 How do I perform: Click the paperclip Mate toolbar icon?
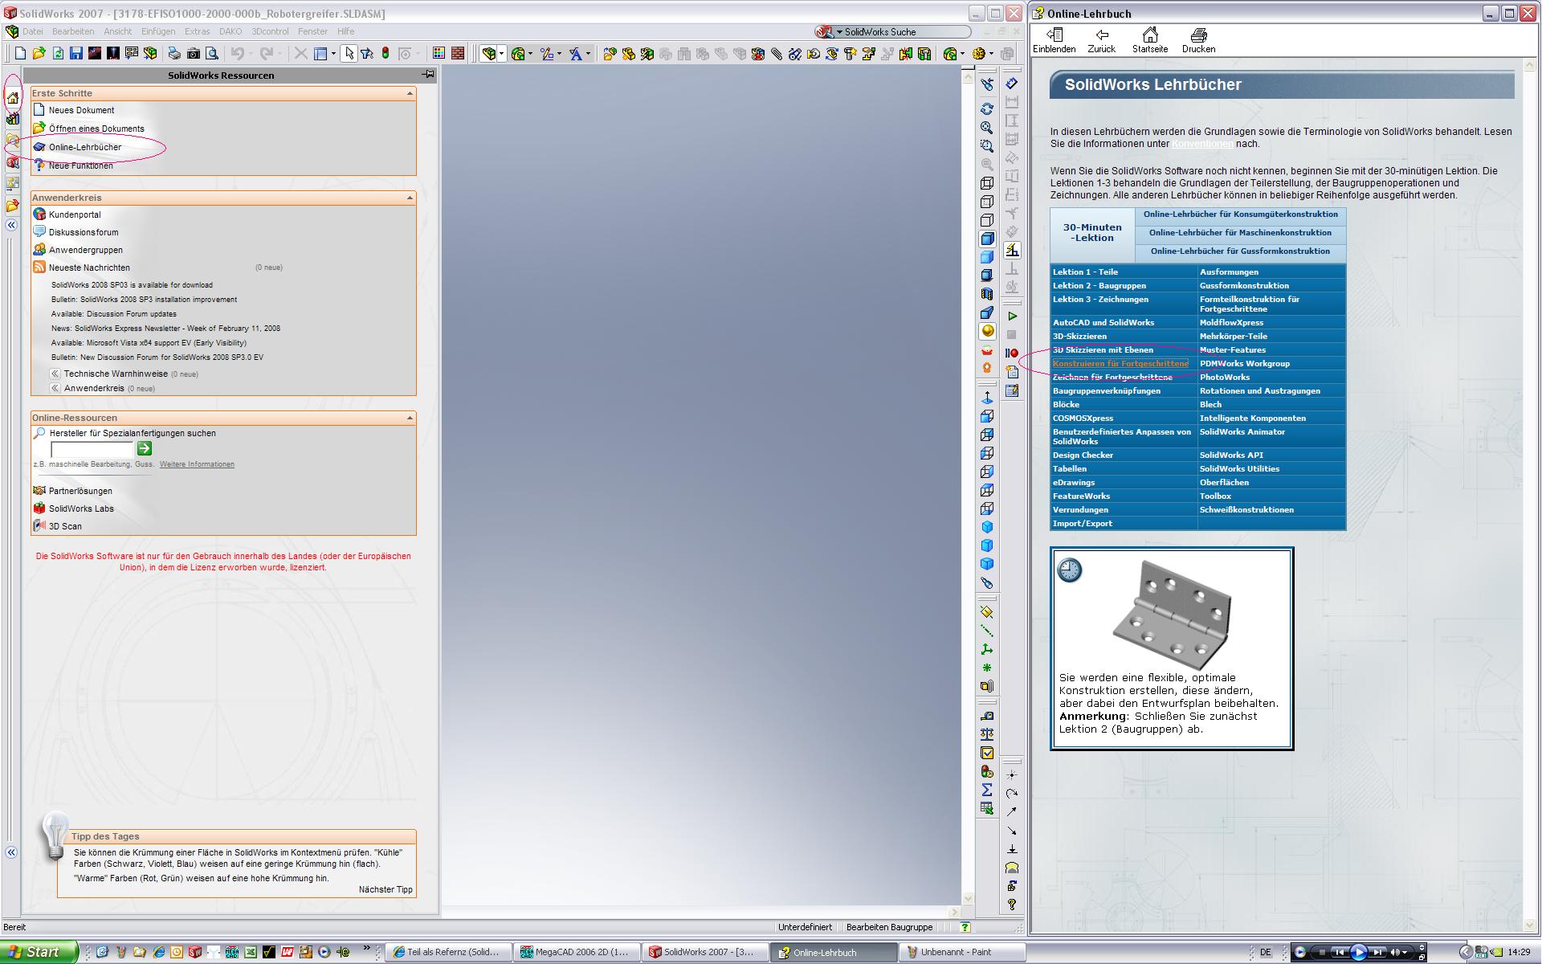tap(777, 54)
